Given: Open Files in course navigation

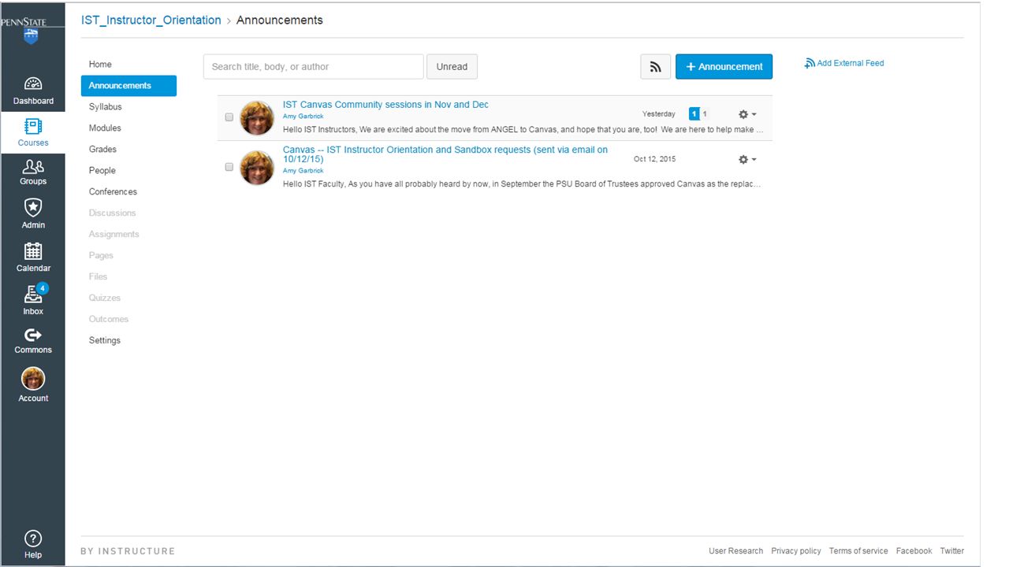Looking at the screenshot, I should pos(98,277).
